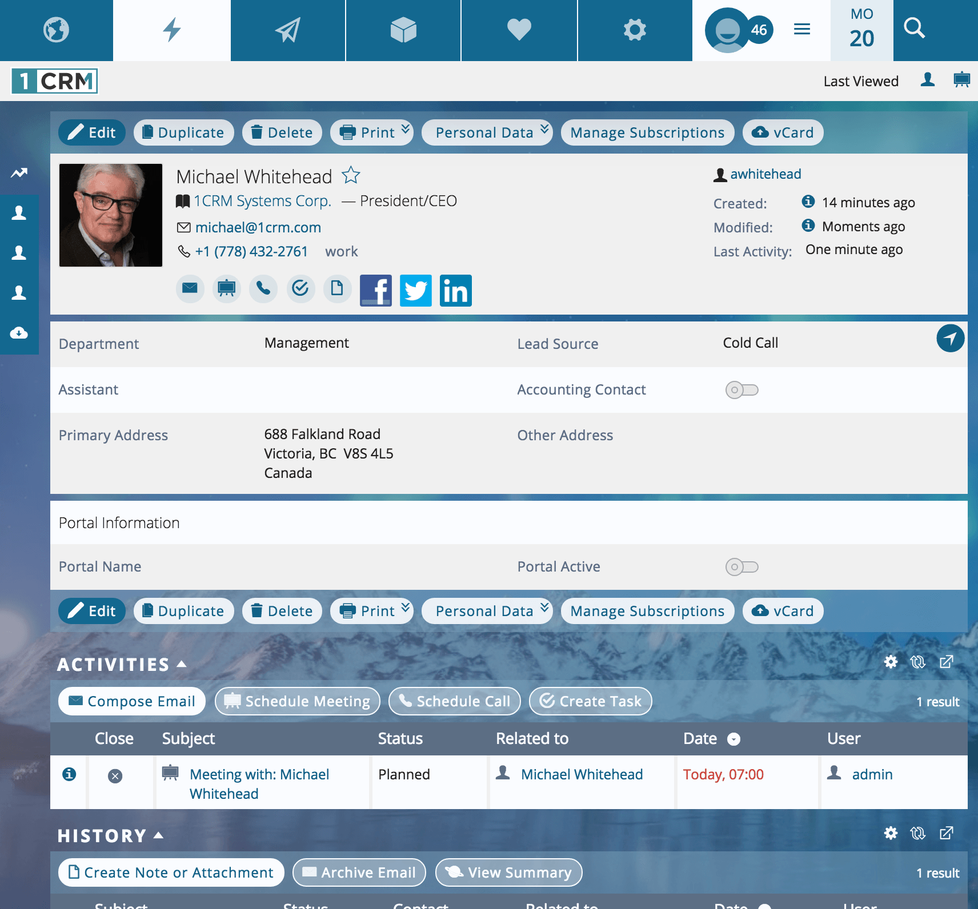Close the Meeting with Michael Whitehead activity
Screen dimensions: 978x909
pos(115,776)
